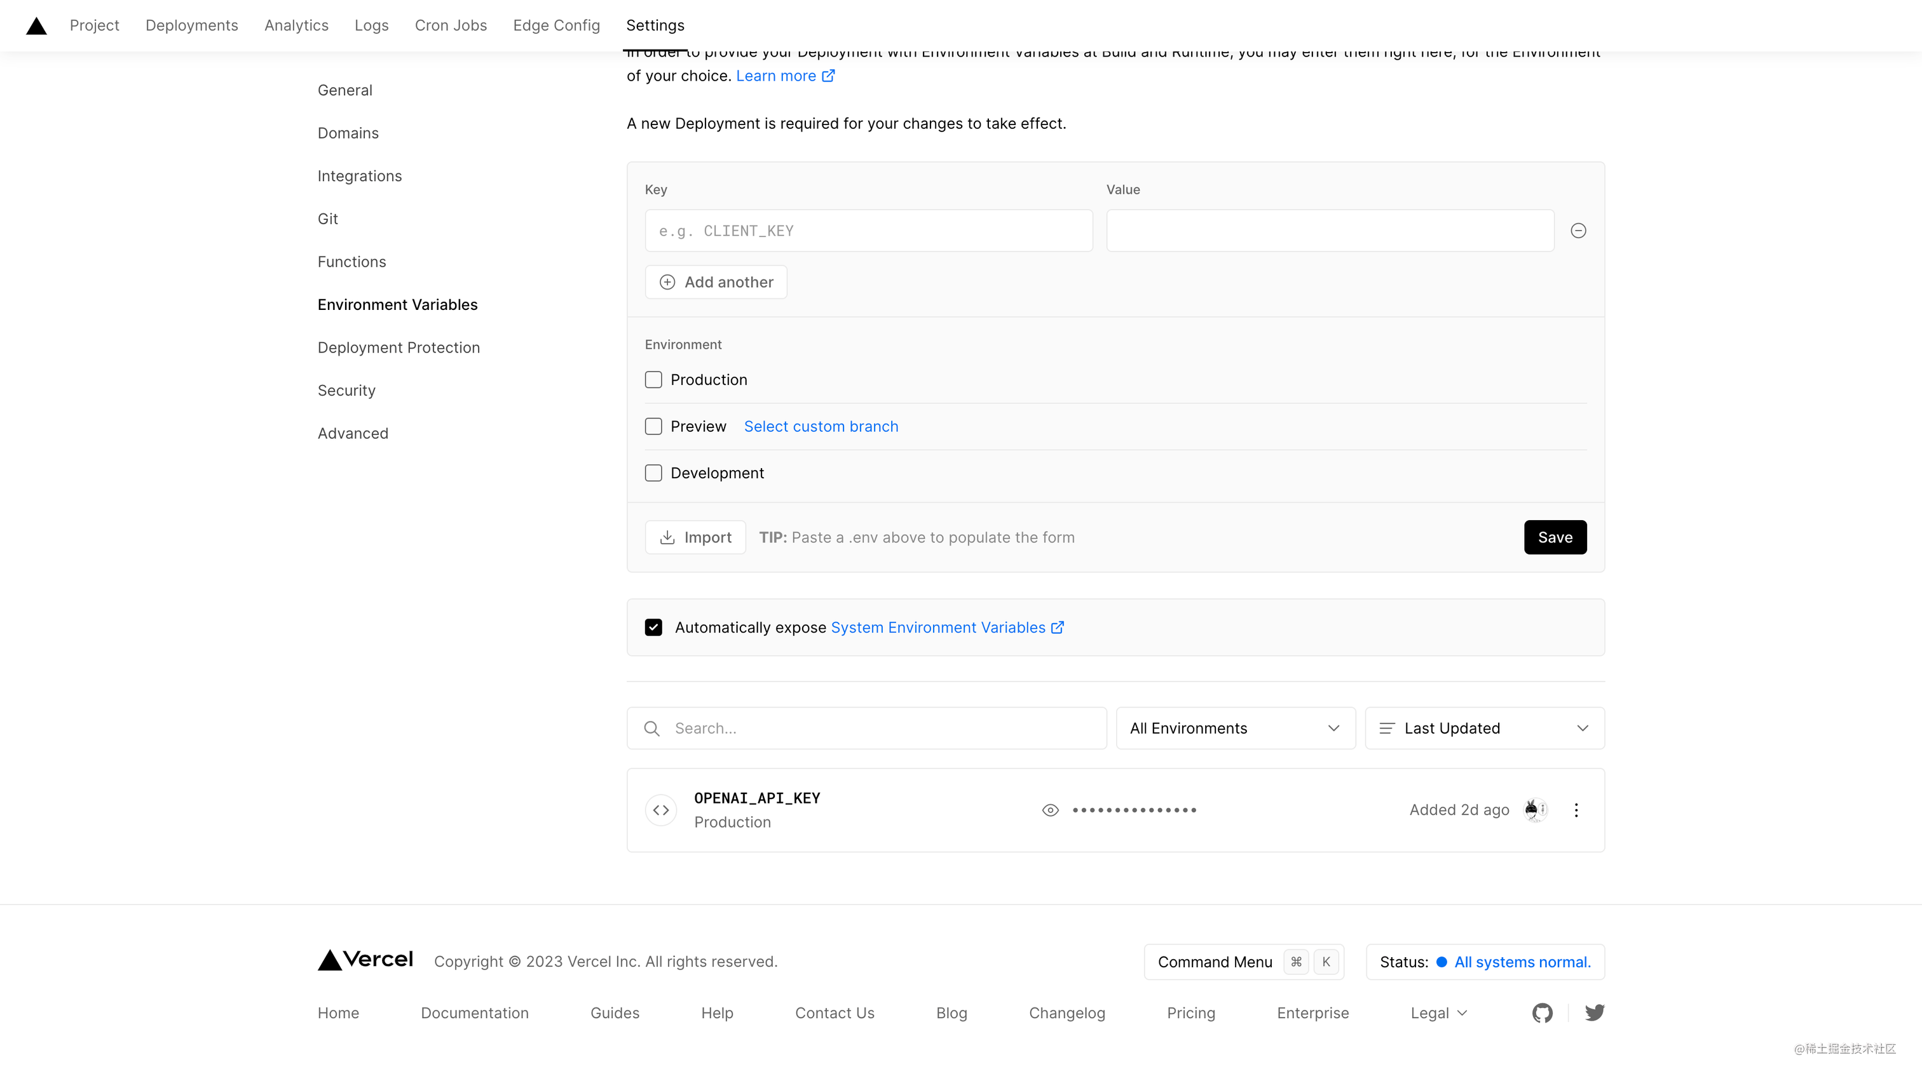Open Integrations in the sidebar
1922x1081 pixels.
click(x=360, y=176)
